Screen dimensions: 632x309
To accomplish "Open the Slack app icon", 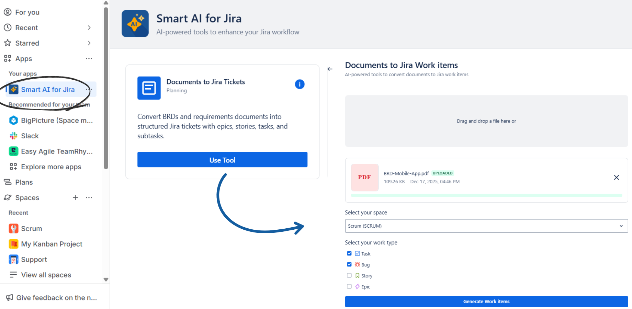I will tap(13, 136).
